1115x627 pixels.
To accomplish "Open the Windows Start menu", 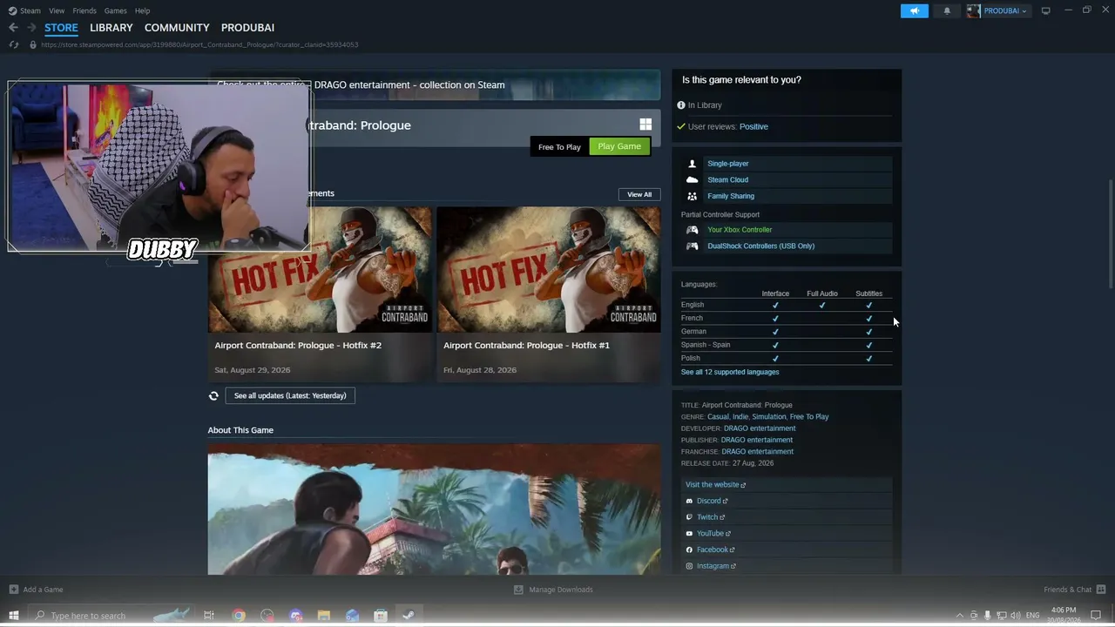I will click(13, 616).
